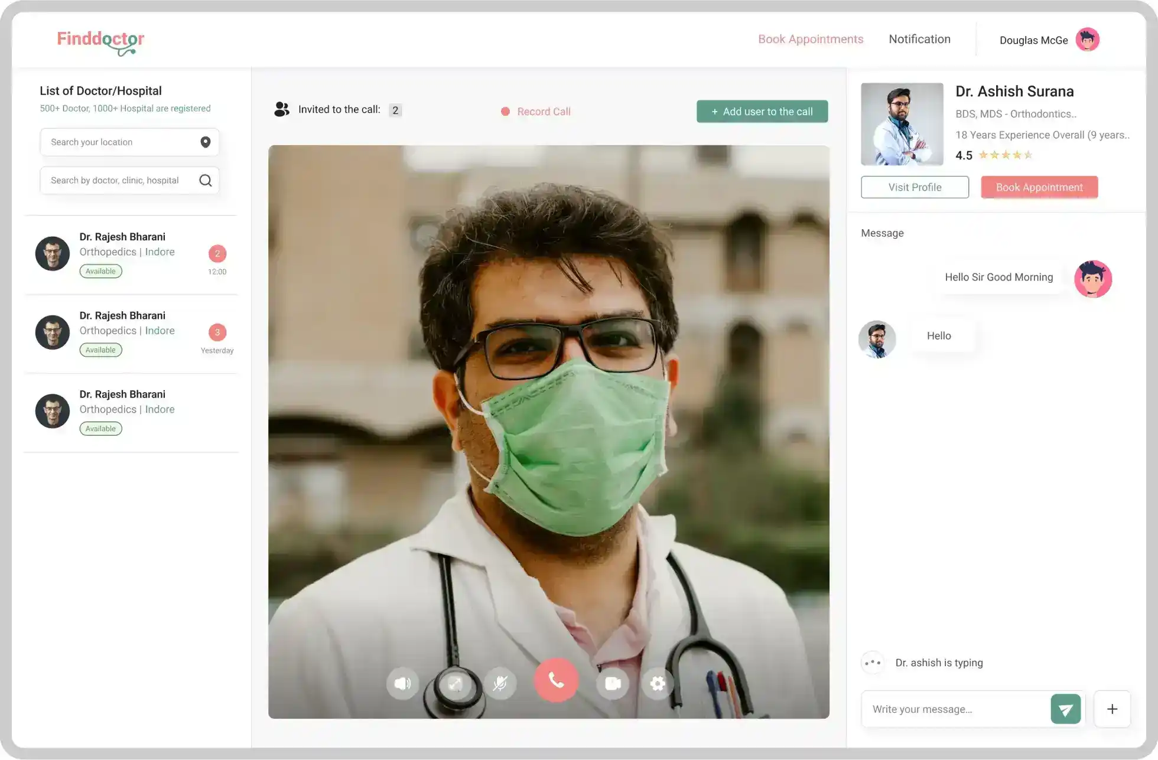Click the typing indicator dots
1158x760 pixels.
click(873, 663)
